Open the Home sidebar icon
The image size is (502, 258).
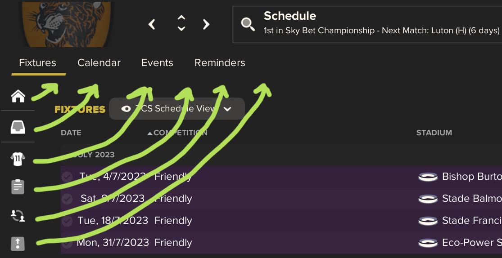tap(18, 96)
